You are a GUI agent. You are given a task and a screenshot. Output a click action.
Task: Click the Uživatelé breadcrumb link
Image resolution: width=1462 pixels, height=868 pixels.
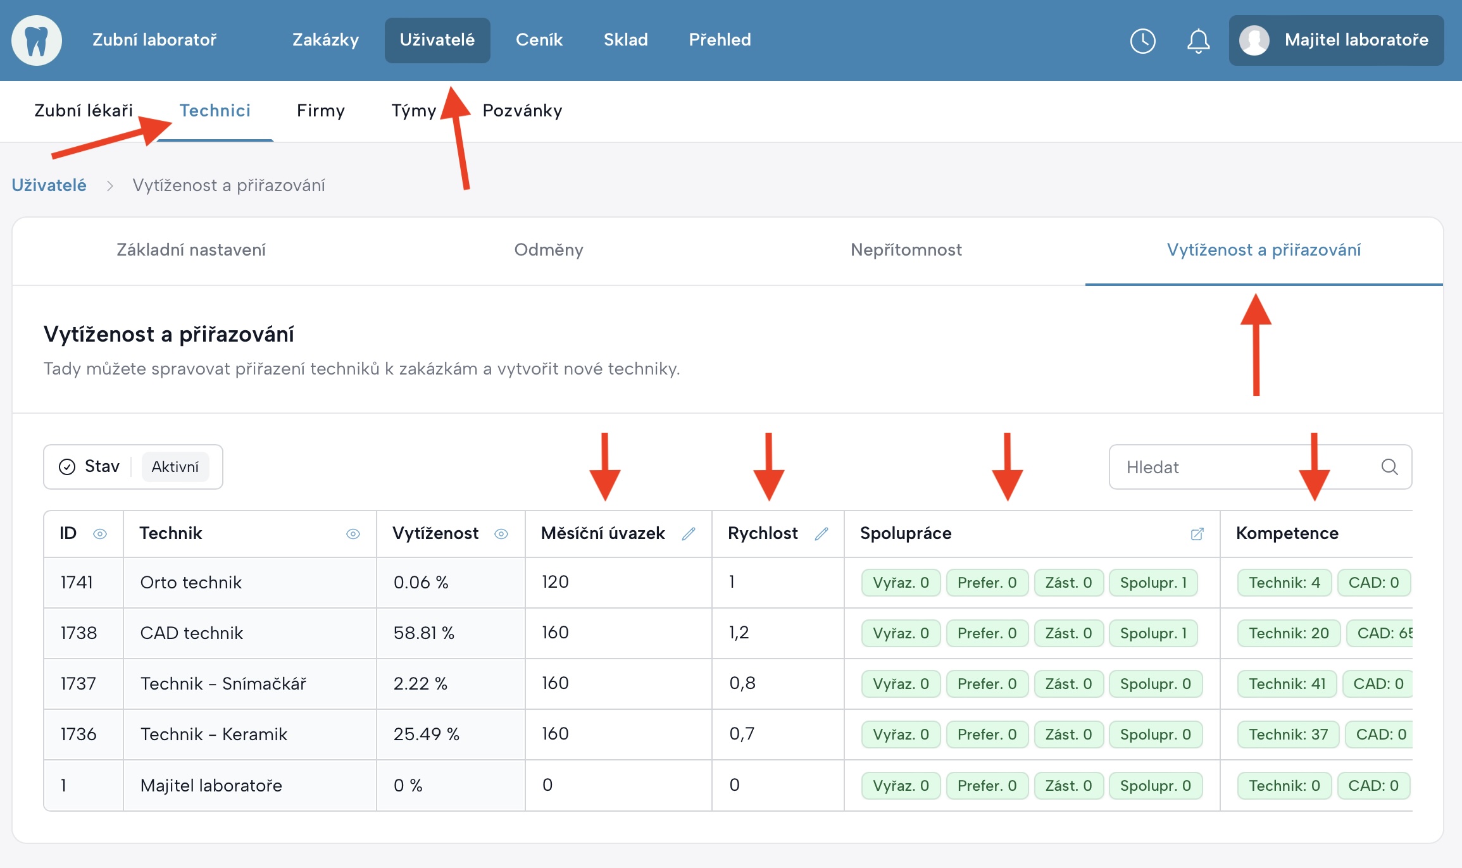pyautogui.click(x=49, y=185)
